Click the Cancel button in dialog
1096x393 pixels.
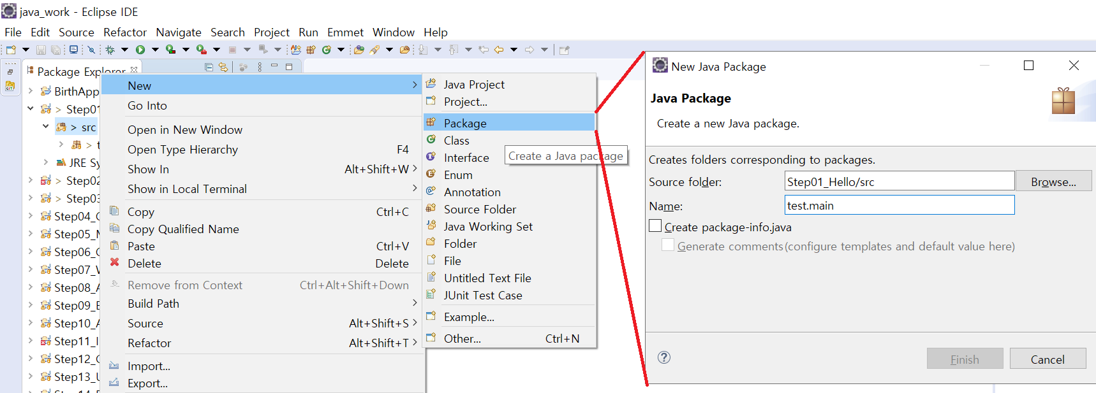1048,359
